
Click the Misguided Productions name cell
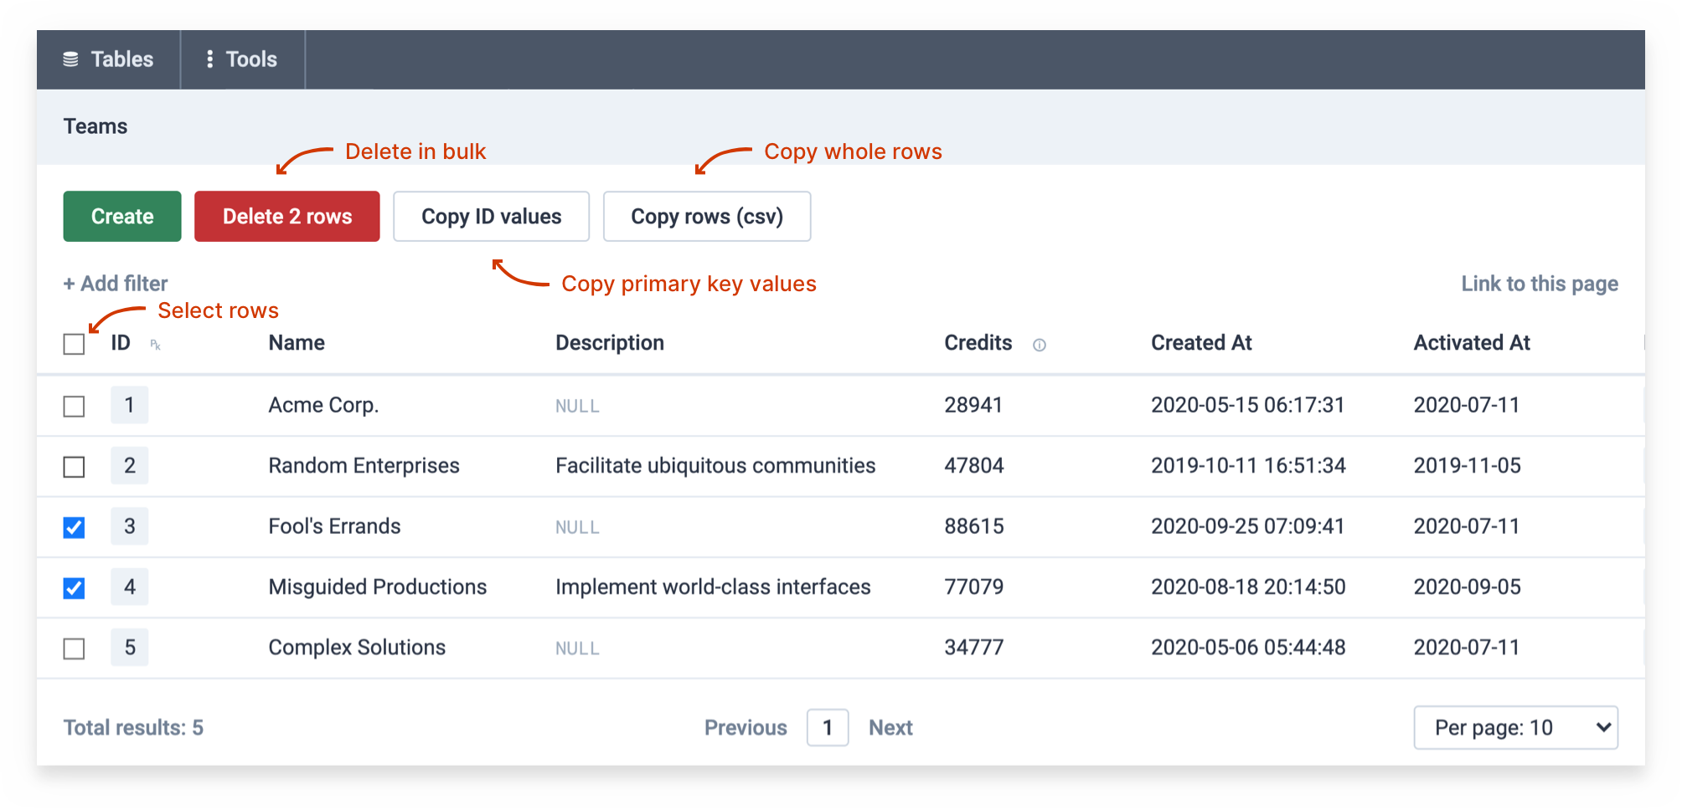pos(378,587)
